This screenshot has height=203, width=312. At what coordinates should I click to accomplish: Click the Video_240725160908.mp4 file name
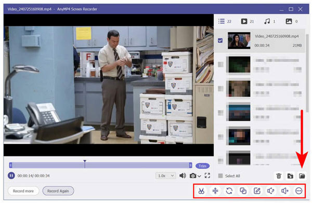click(277, 36)
